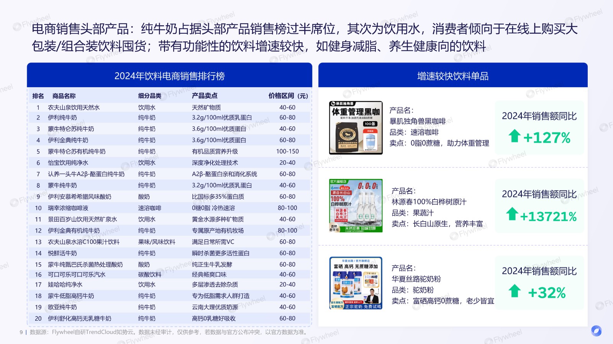Click the 林源春100%白桦树原汁 product name
The height and width of the screenshot is (344, 613).
[429, 202]
